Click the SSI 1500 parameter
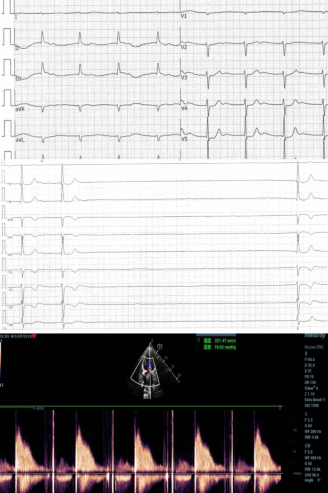The height and width of the screenshot is (493, 328). [x=312, y=406]
